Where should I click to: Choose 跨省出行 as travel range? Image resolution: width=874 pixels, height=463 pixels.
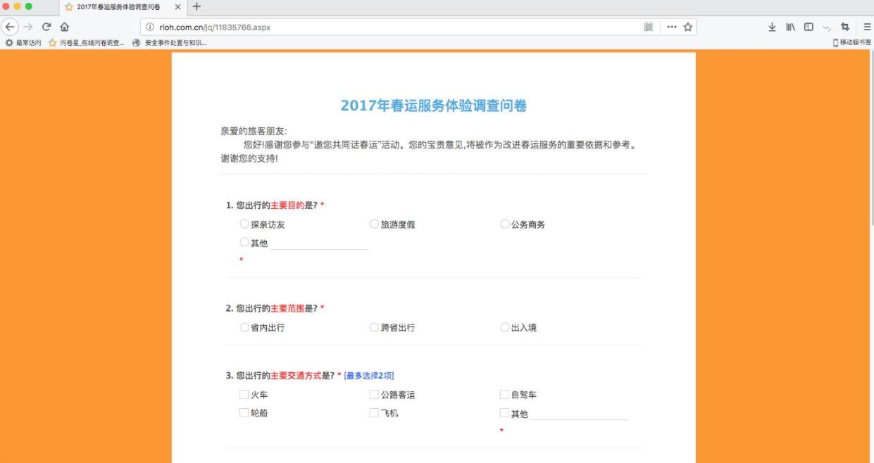(x=375, y=327)
